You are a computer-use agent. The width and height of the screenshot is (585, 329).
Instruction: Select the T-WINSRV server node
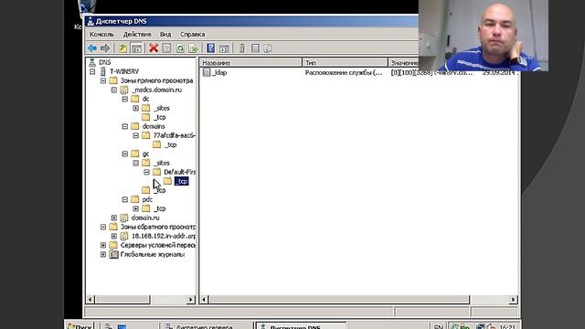click(x=124, y=71)
